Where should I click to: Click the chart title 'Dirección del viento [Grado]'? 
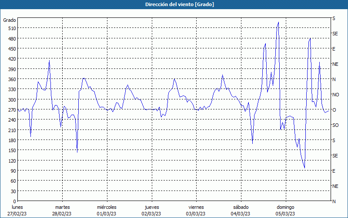180,4
